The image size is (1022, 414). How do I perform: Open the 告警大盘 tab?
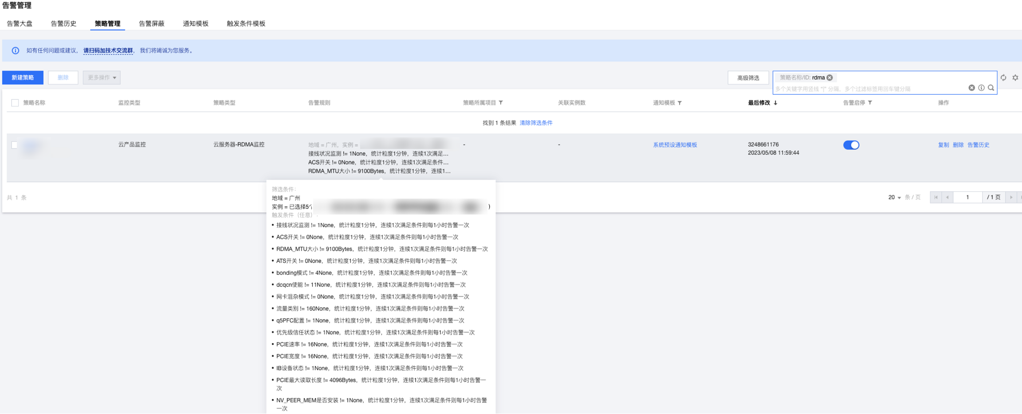click(x=20, y=23)
